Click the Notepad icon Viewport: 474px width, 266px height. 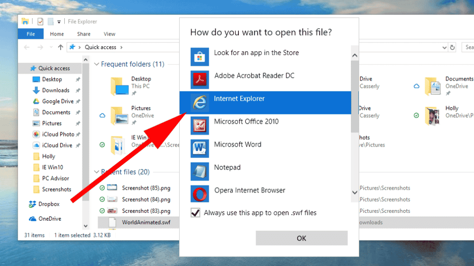click(x=200, y=171)
